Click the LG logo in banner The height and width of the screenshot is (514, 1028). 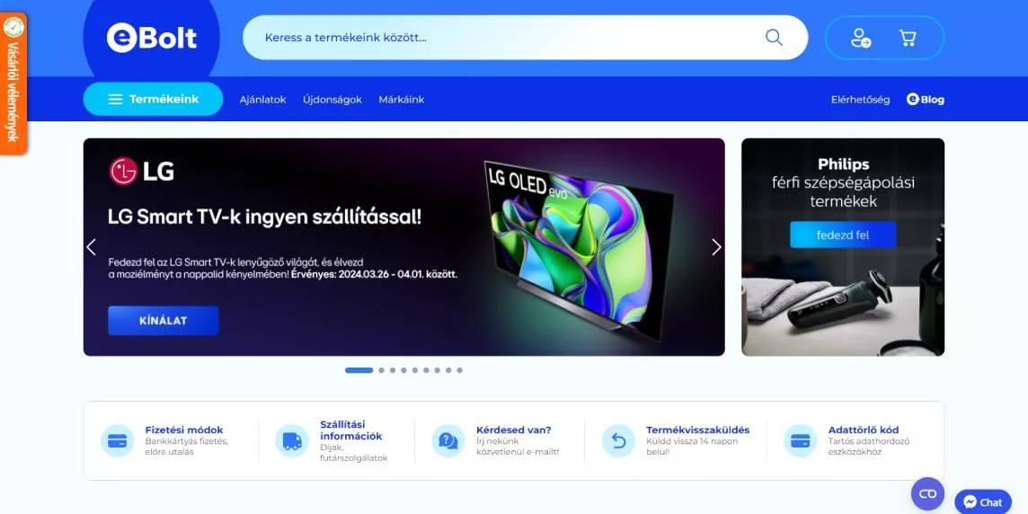click(142, 171)
